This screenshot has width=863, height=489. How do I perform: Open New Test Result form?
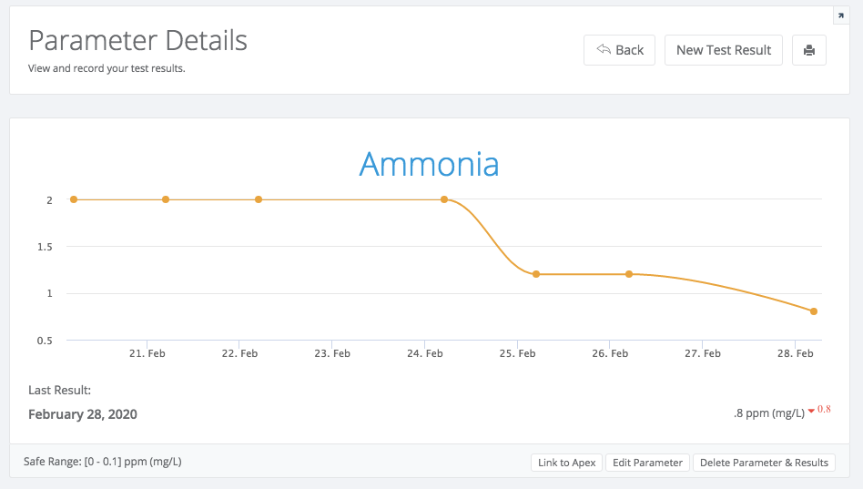pos(723,50)
